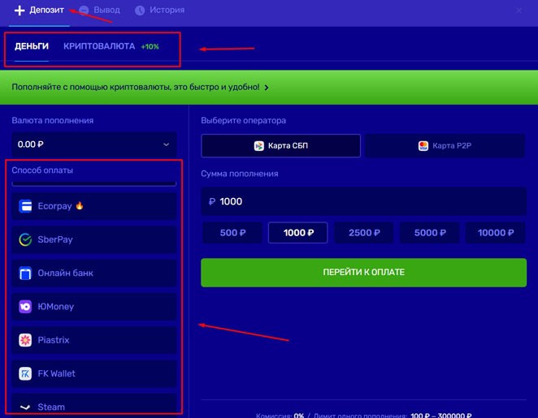The width and height of the screenshot is (538, 418).
Task: Choose the ЮMoney icon
Action: 25,307
